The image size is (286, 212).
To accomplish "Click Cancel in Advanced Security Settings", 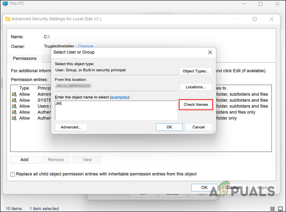I will coord(234,188).
